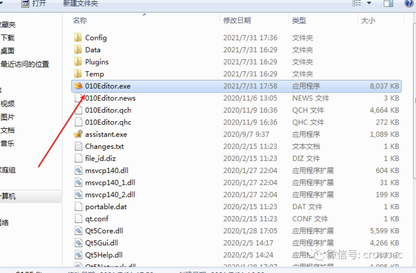Select the portable.dat file row
The height and width of the screenshot is (273, 416).
pos(237,206)
